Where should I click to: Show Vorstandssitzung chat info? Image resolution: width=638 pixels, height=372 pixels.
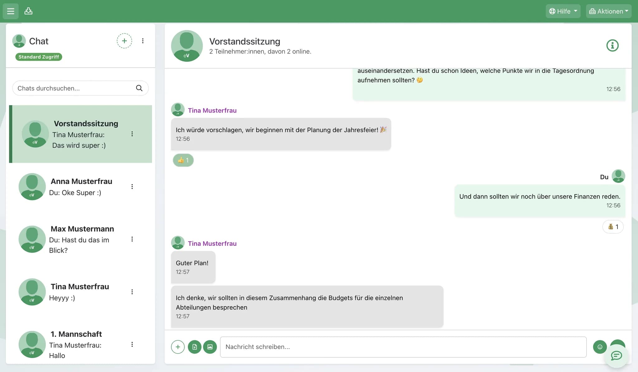point(612,45)
